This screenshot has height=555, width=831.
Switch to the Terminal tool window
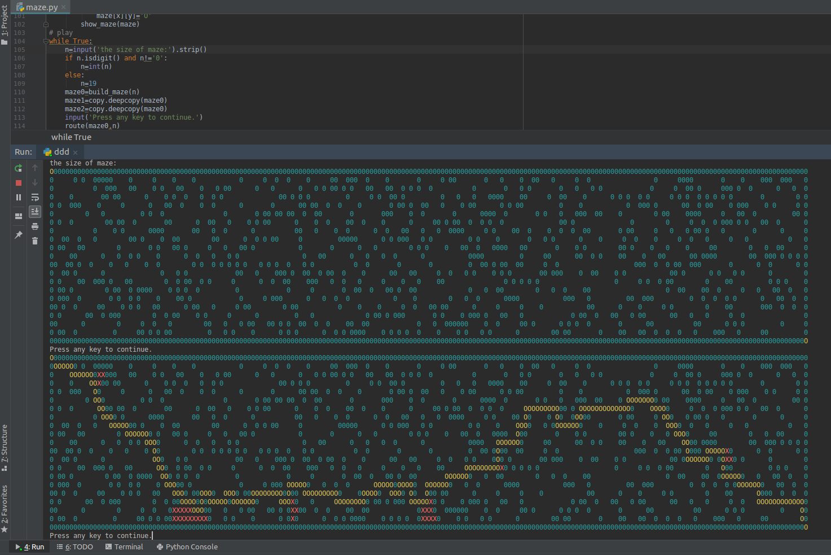[124, 547]
